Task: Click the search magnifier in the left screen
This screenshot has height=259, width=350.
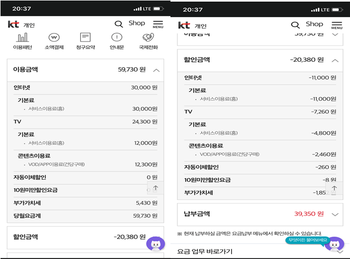Action: coord(119,24)
